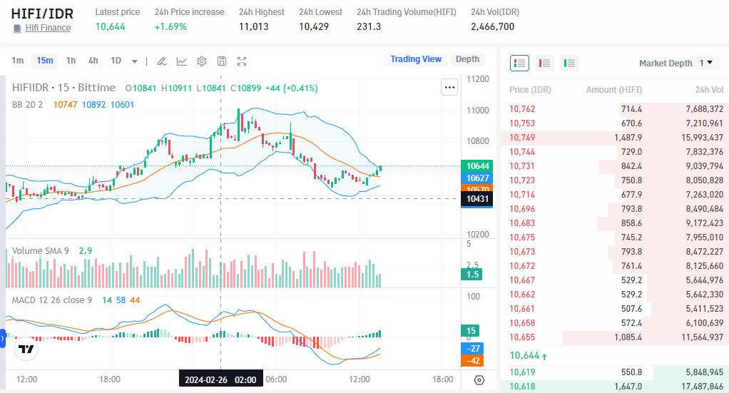Open chart settings gear in toolbar
This screenshot has height=393, width=729.
tap(201, 61)
